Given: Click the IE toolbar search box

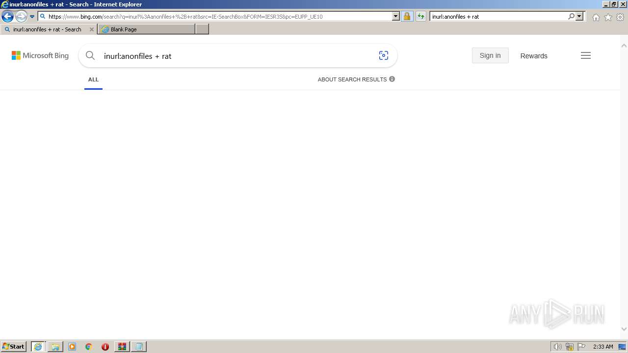Looking at the screenshot, I should click(x=498, y=16).
